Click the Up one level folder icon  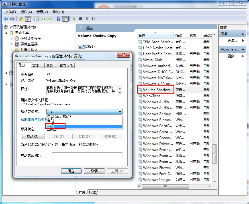coord(21,19)
